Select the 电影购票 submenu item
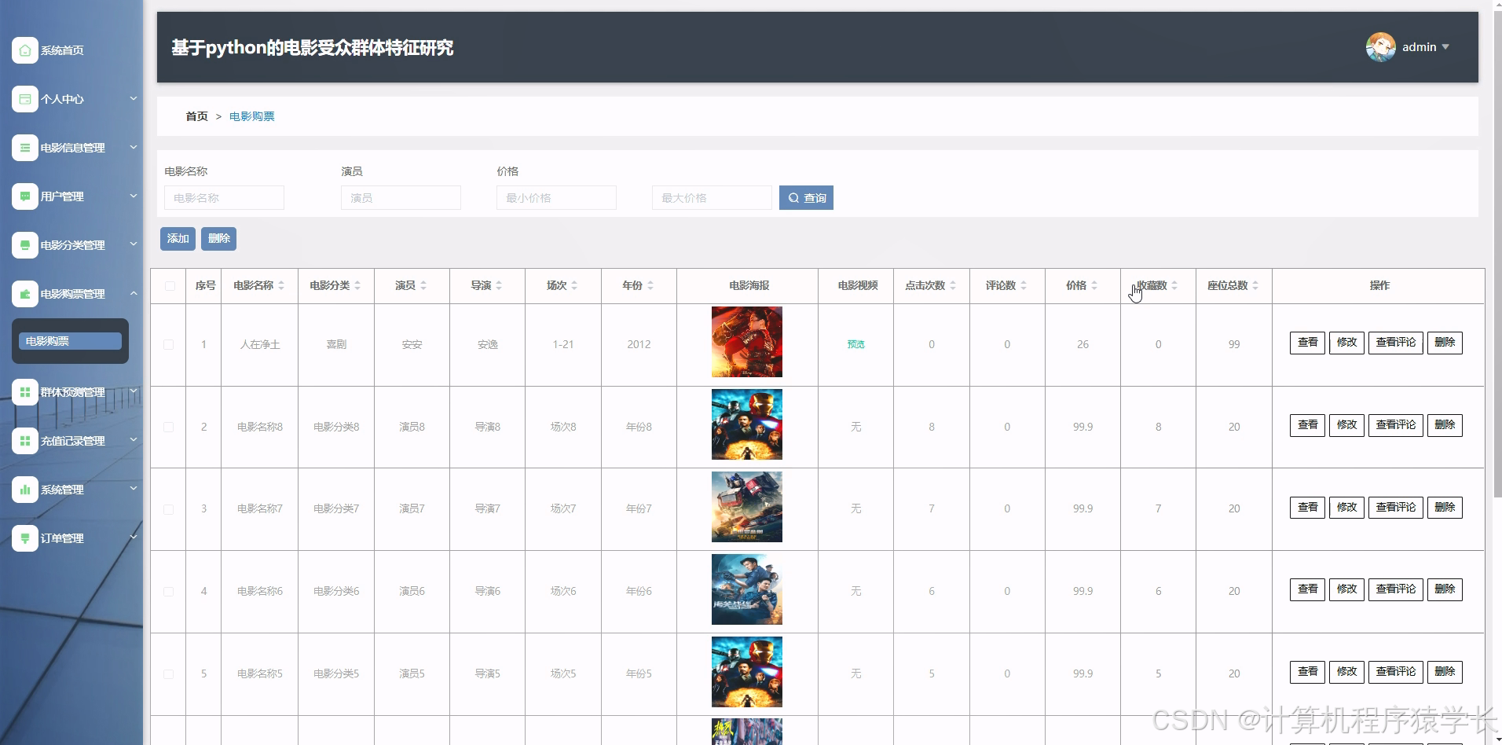This screenshot has height=745, width=1502. tap(70, 341)
